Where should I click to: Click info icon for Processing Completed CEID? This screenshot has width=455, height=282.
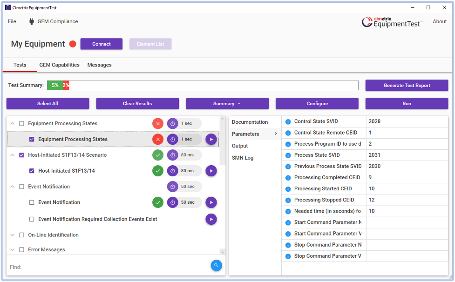tap(288, 178)
